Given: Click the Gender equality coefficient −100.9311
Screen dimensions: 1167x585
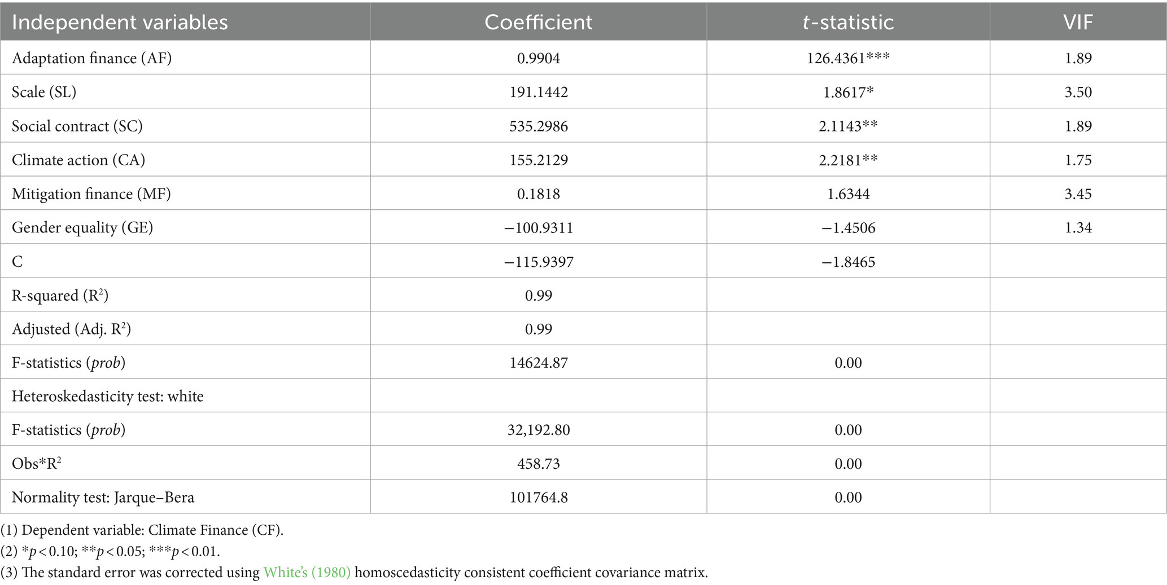Looking at the screenshot, I should click(x=539, y=227).
